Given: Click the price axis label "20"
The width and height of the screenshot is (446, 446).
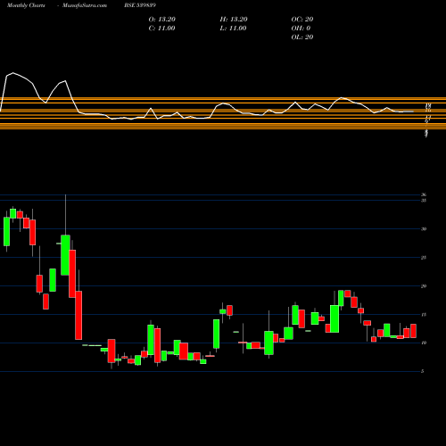Looking at the screenshot, I should click(x=424, y=286).
